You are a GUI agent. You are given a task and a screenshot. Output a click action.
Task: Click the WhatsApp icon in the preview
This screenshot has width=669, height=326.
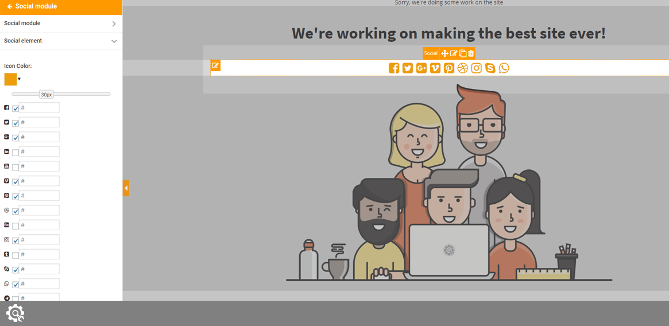coord(504,68)
